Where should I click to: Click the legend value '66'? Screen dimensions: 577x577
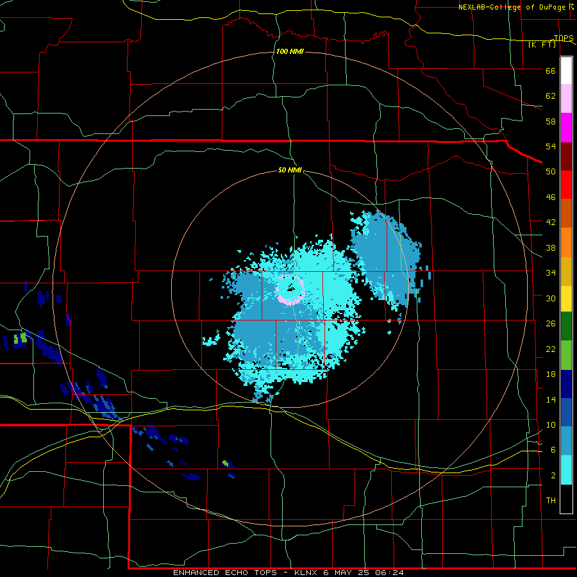pos(551,71)
